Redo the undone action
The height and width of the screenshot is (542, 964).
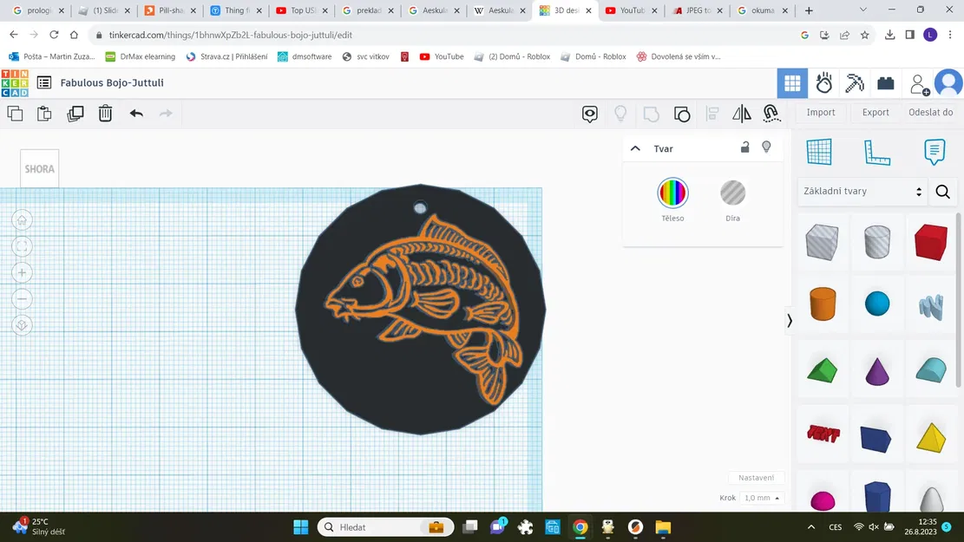coord(166,113)
